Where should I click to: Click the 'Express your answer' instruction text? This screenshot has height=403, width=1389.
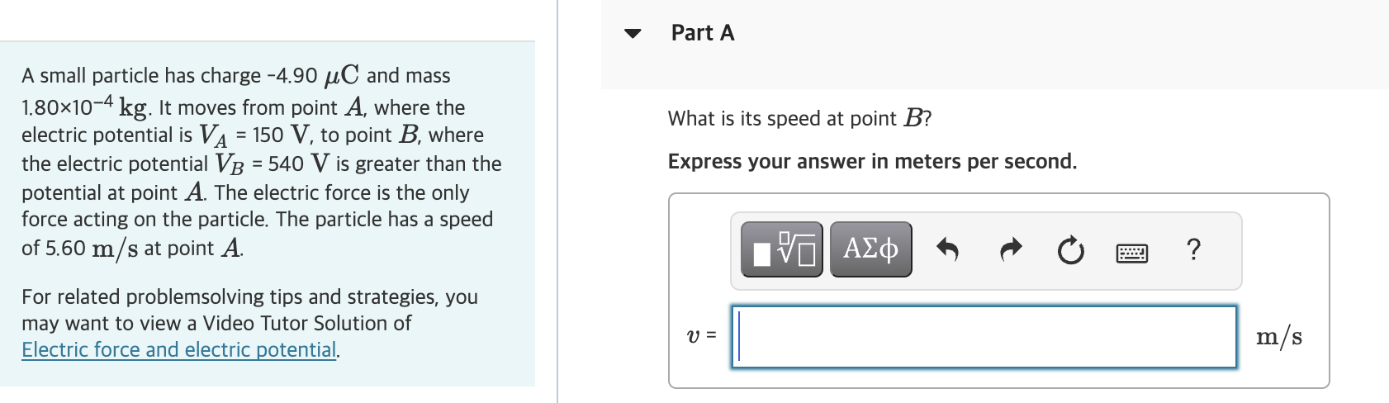tap(872, 162)
